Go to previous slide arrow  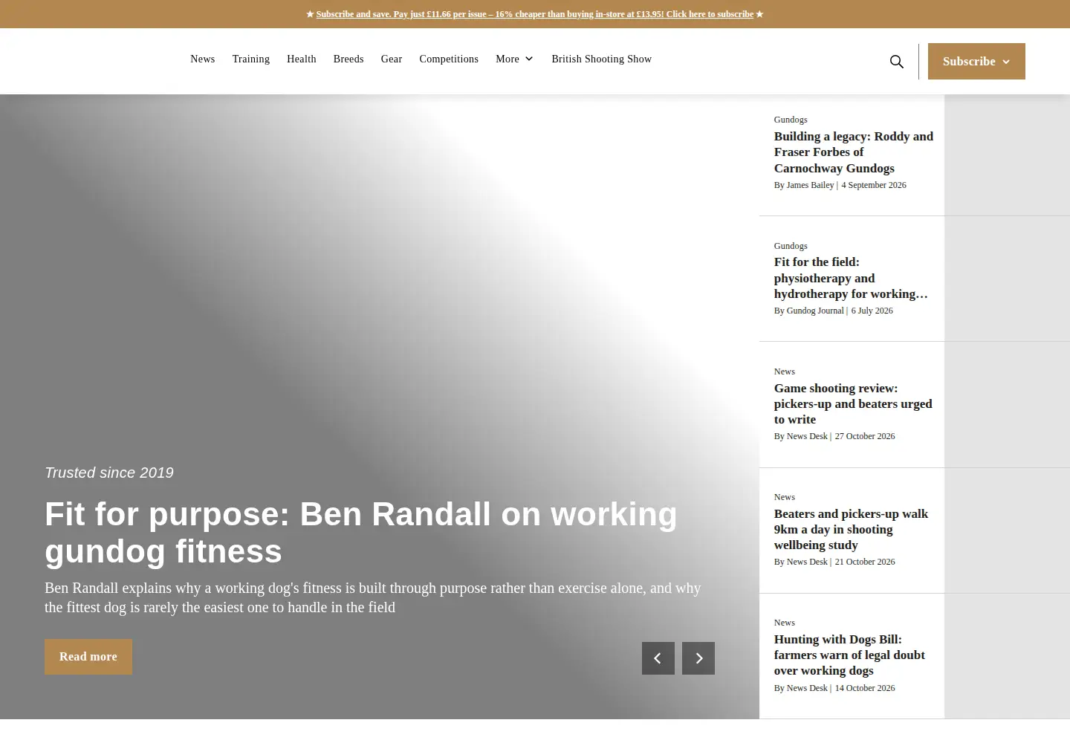click(658, 658)
